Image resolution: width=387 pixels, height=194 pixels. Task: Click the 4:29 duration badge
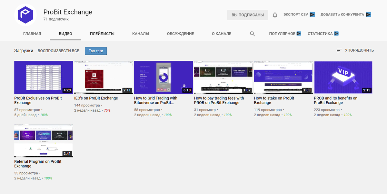[67, 90]
